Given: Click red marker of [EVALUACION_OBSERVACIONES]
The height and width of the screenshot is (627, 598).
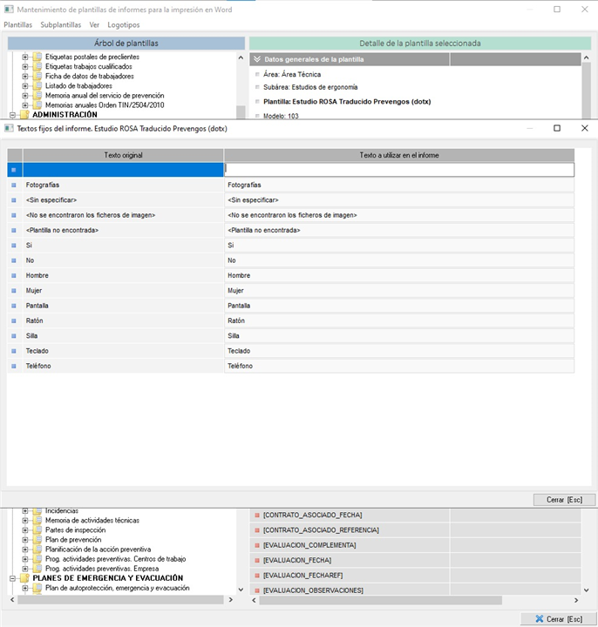Looking at the screenshot, I should [x=257, y=590].
